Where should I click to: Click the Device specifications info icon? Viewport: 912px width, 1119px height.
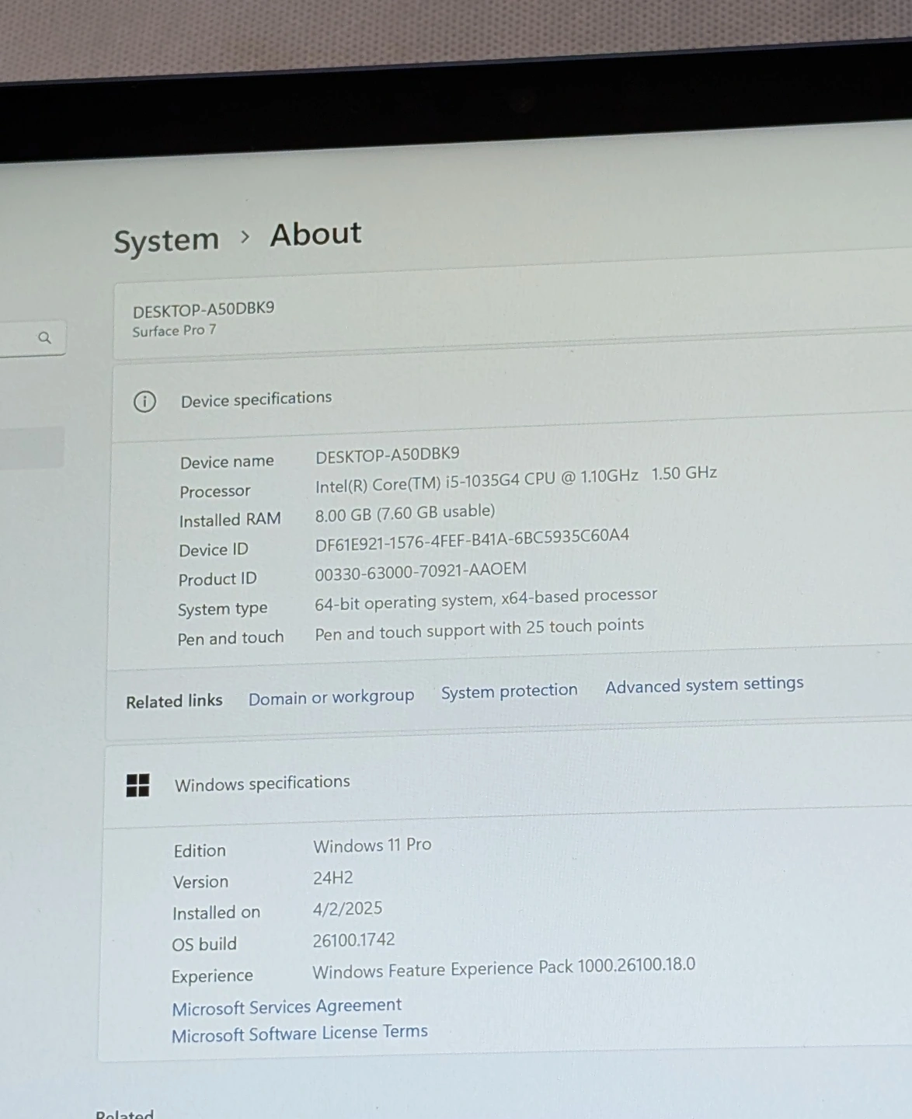tap(144, 402)
